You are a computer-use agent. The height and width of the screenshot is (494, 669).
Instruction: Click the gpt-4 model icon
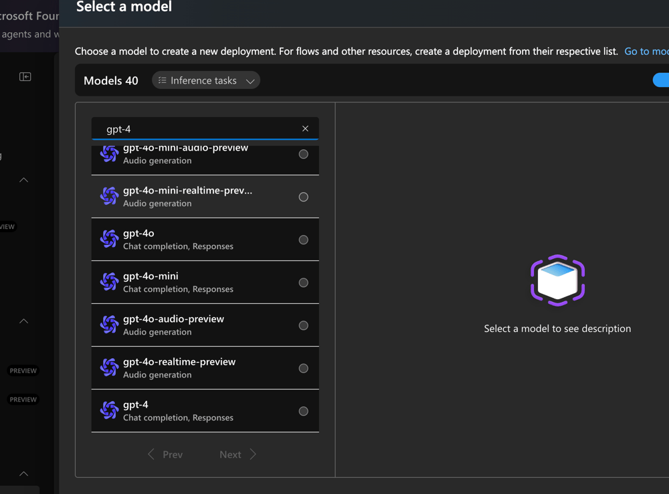click(x=109, y=410)
